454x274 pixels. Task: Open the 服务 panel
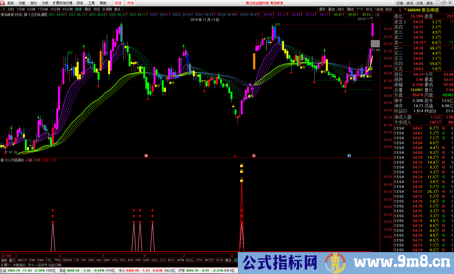pyautogui.click(x=430, y=3)
